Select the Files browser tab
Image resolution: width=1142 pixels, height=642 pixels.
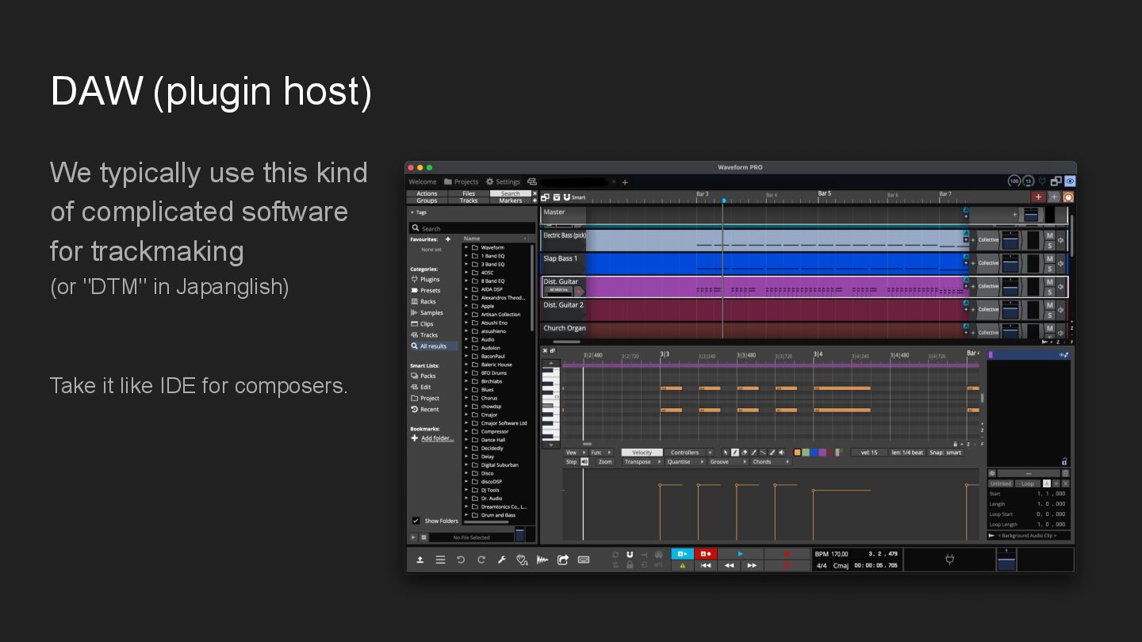tap(469, 193)
